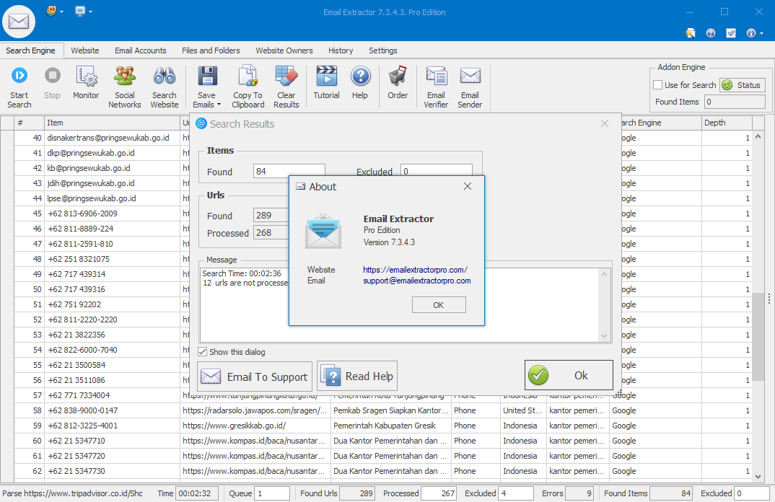The width and height of the screenshot is (775, 502).
Task: Open the Social Networks search
Action: pos(125,87)
